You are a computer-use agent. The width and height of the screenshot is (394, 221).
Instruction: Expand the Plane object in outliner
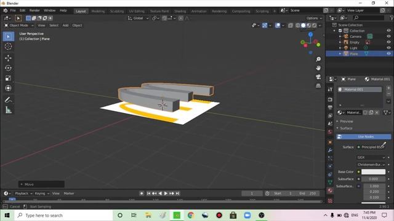pos(340,53)
